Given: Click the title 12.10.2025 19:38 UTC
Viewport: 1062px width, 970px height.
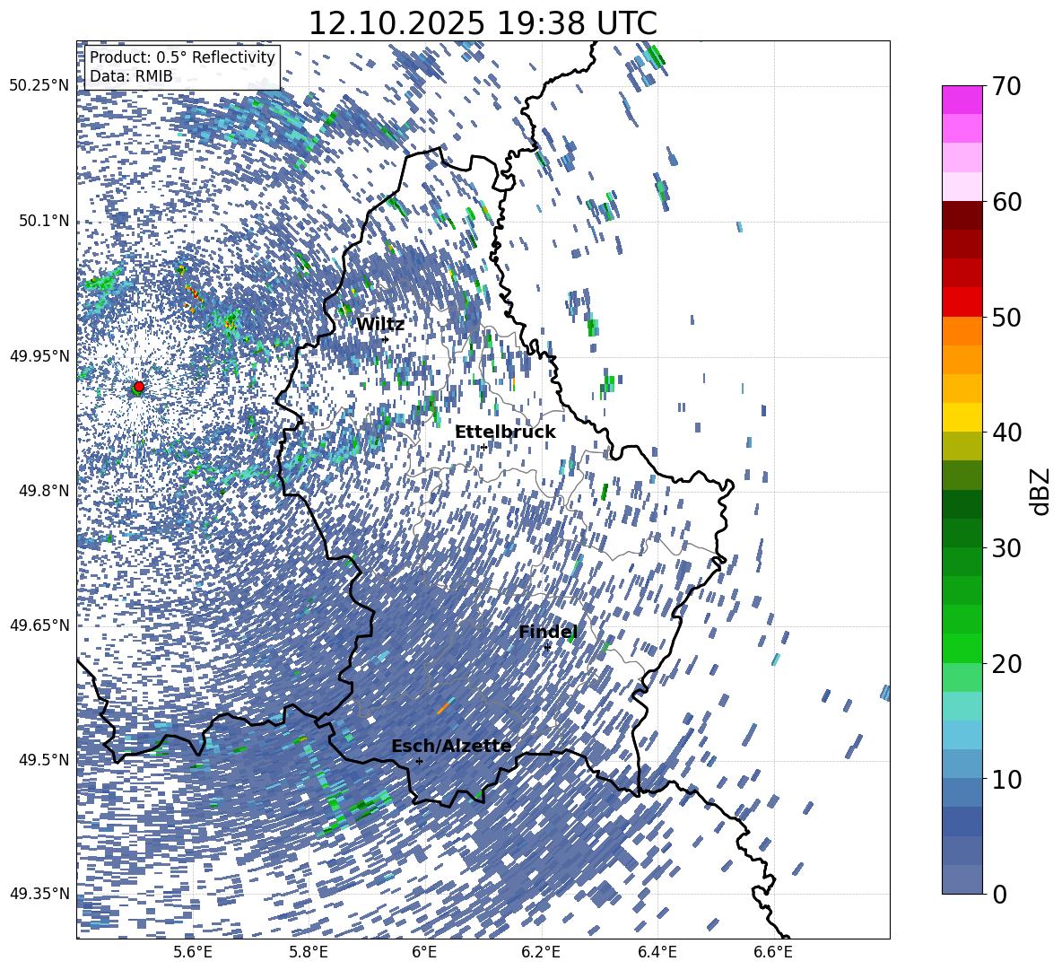Looking at the screenshot, I should click(483, 23).
